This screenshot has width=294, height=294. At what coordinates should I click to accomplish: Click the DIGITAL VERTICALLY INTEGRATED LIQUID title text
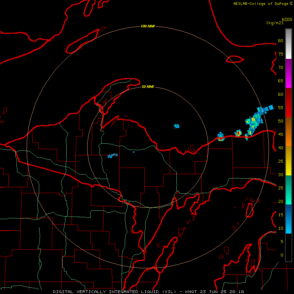115,292
